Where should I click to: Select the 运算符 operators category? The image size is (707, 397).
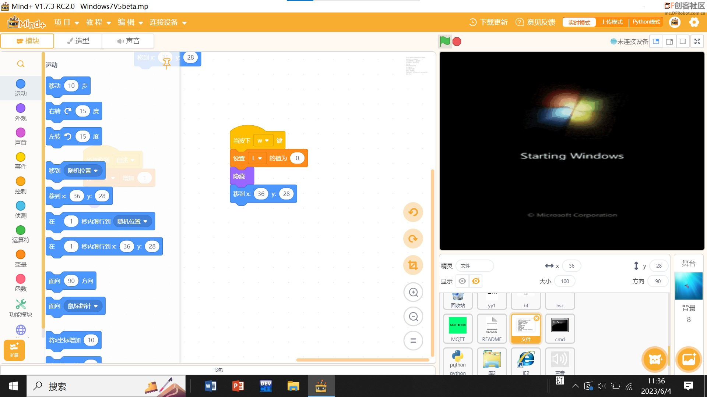coord(21,235)
